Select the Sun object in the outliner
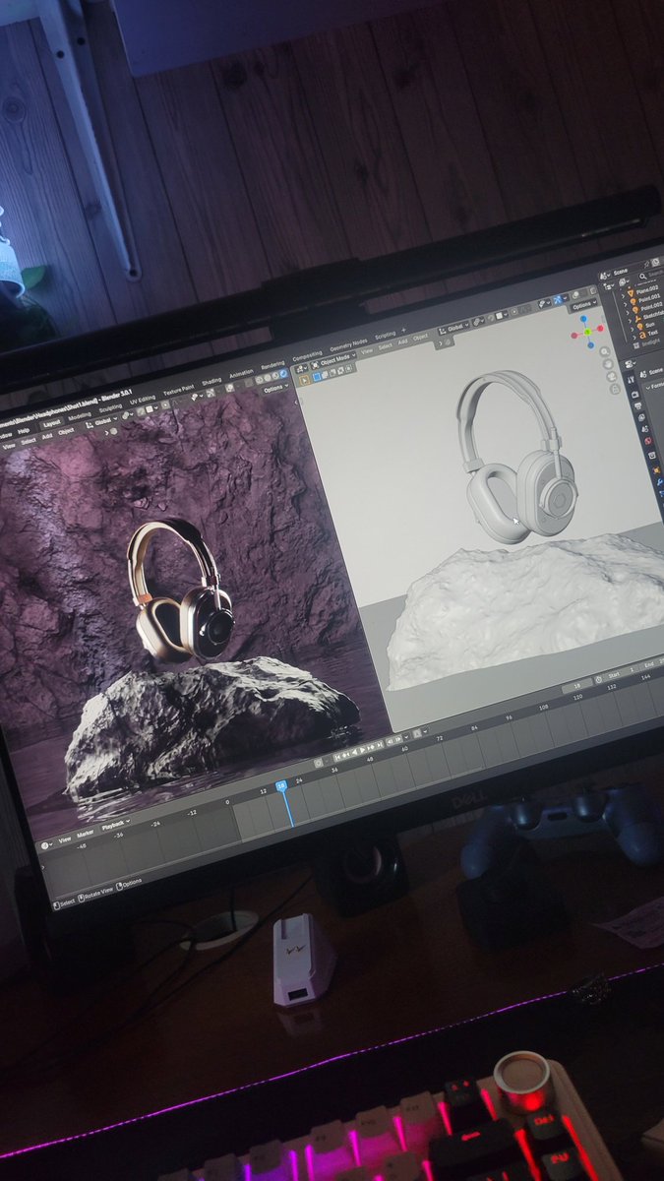664x1181 pixels. pyautogui.click(x=649, y=325)
